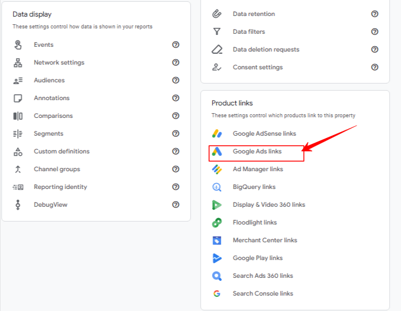Screen dimensions: 401x311
Task: Click the Merchant Center logo icon
Action: [x=217, y=241]
